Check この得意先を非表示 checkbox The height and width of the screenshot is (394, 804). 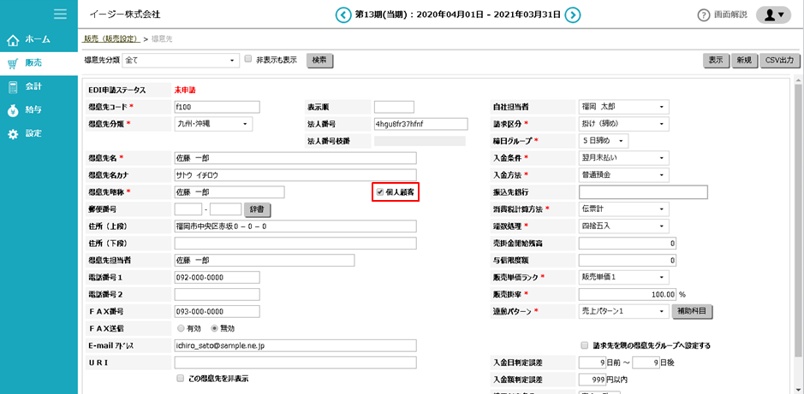(180, 378)
